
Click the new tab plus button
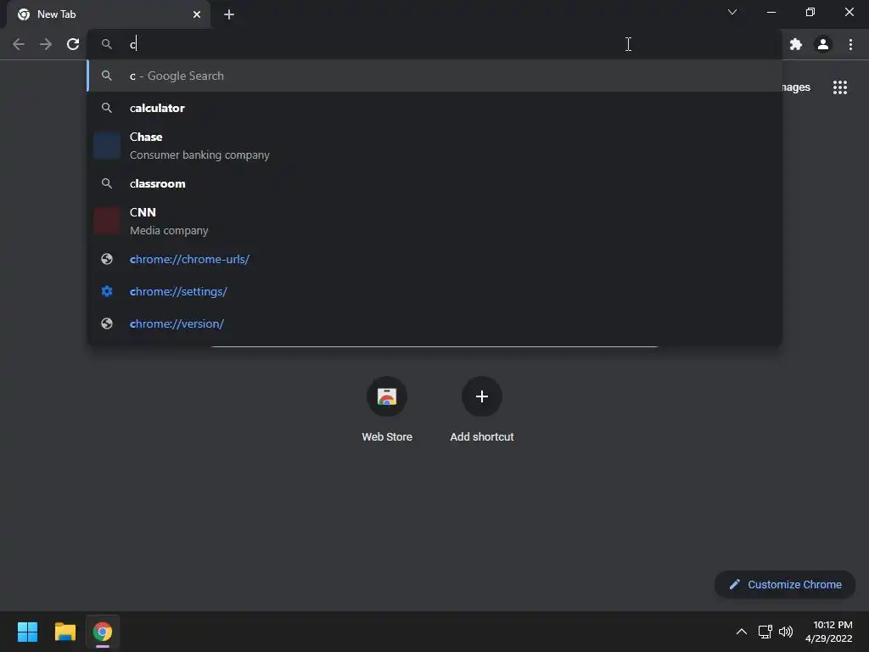(229, 14)
